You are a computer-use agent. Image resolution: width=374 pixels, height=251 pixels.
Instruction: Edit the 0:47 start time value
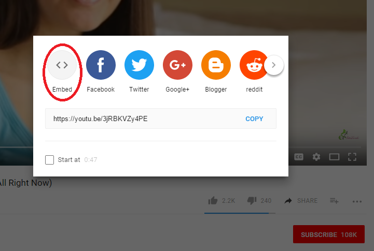91,159
